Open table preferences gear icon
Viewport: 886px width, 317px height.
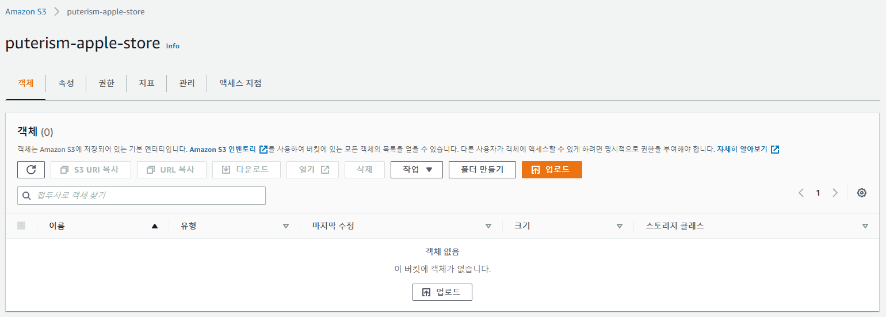coord(861,193)
